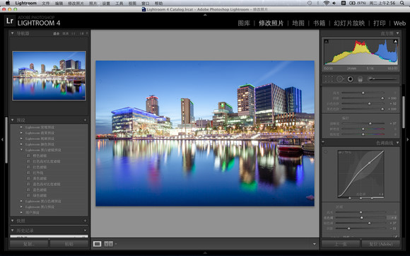Image resolution: width=410 pixels, height=256 pixels.
Task: Adjust the 清晰度 slider handle
Action: click(x=370, y=124)
